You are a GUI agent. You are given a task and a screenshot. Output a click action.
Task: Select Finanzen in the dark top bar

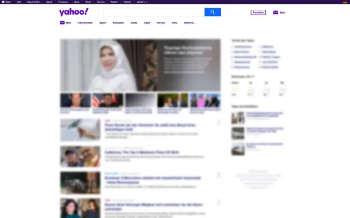pos(63,2)
